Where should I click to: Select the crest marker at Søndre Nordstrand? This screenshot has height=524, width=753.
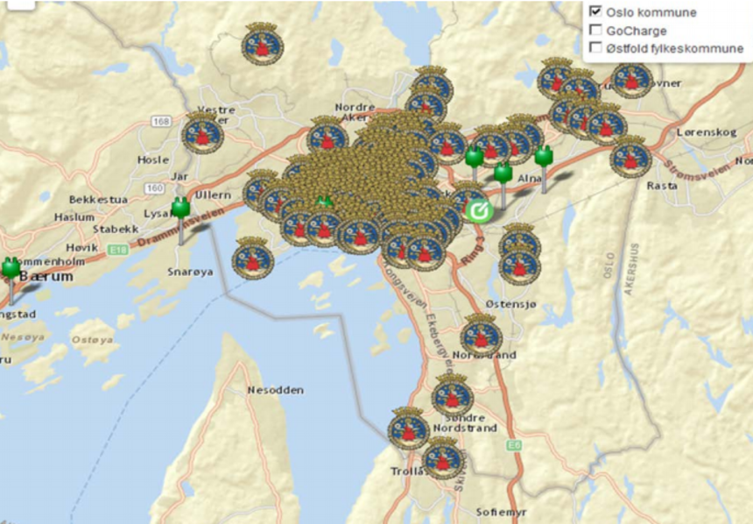click(x=453, y=396)
